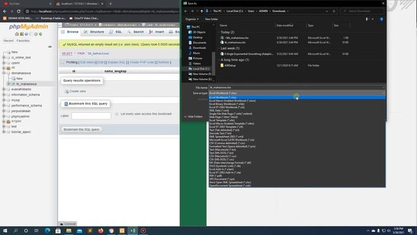Open help in Save As dialog
This screenshot has width=417, height=235.
(x=381, y=19)
